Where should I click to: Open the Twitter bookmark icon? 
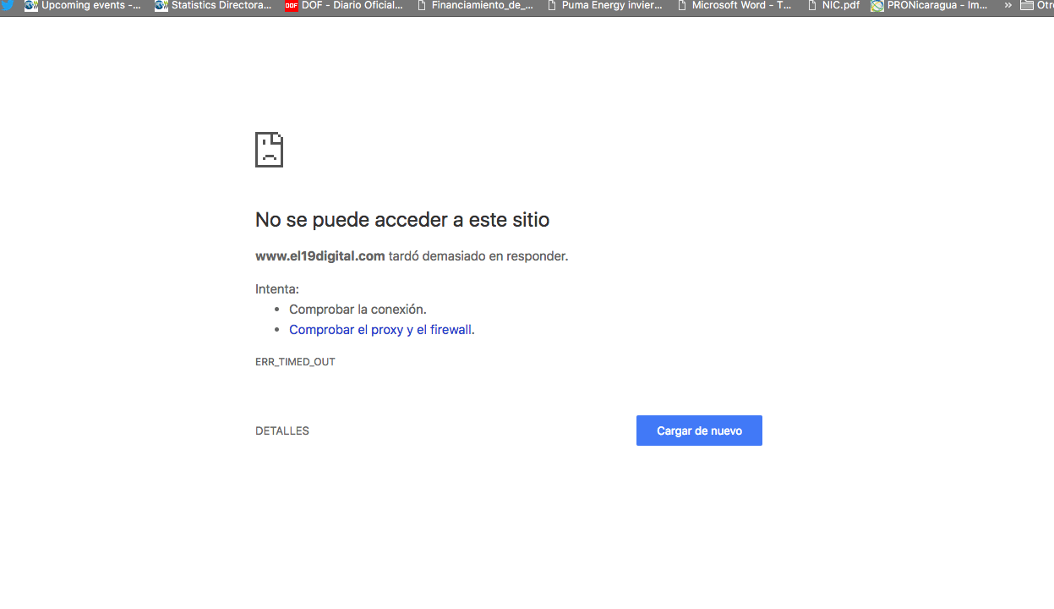[7, 5]
